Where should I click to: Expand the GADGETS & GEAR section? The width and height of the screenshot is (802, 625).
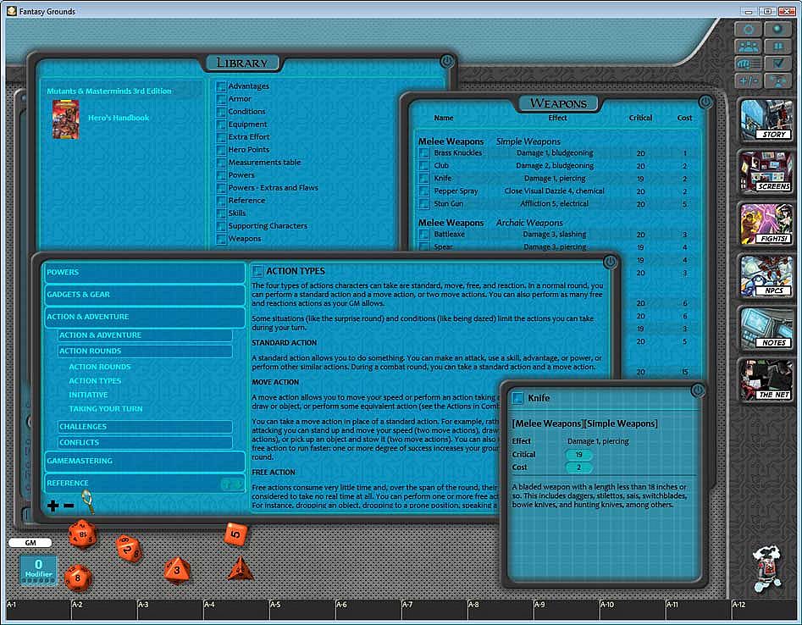pos(145,295)
